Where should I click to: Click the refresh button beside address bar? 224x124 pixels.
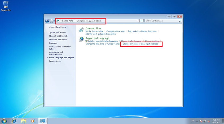click(x=142, y=21)
